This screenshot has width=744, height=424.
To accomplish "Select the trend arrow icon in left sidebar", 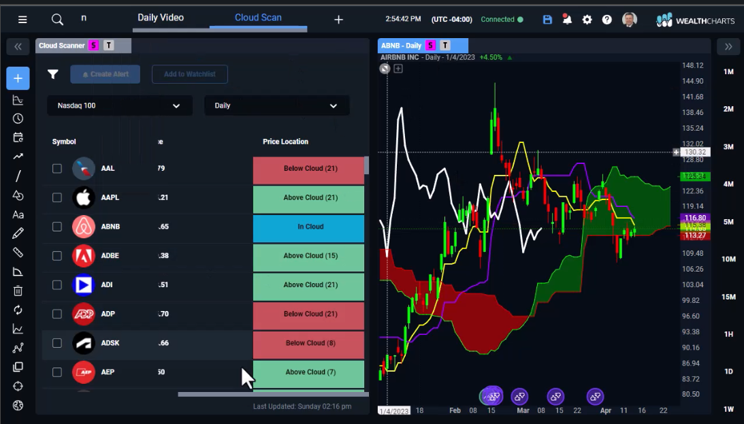I will tap(18, 157).
